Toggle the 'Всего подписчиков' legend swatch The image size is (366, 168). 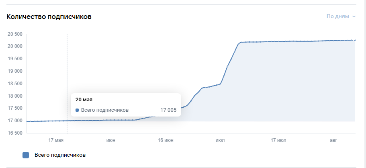[x=26, y=155]
